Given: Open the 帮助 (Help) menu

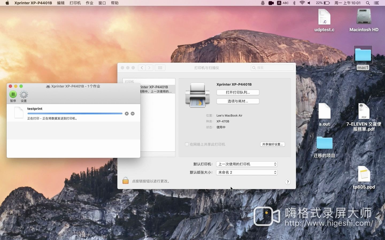Looking at the screenshot, I should (115, 3).
